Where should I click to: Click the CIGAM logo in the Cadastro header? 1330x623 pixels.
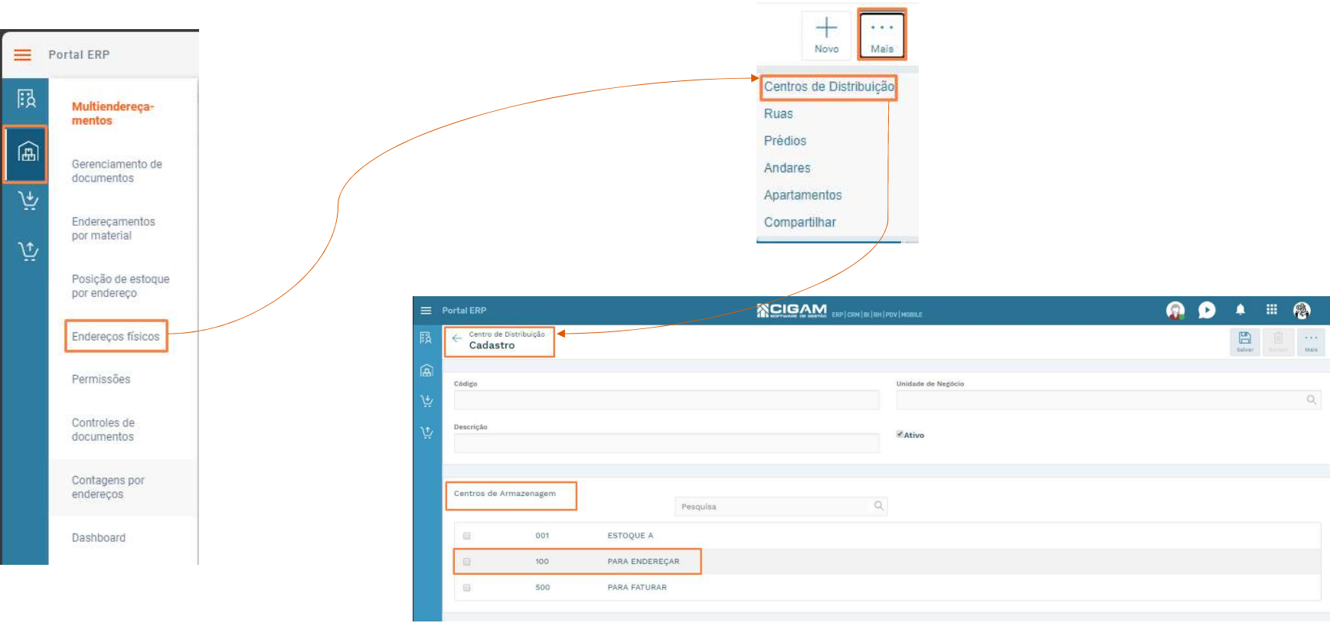coord(792,310)
